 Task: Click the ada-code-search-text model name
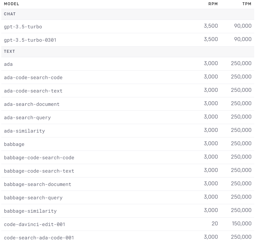coord(33,91)
